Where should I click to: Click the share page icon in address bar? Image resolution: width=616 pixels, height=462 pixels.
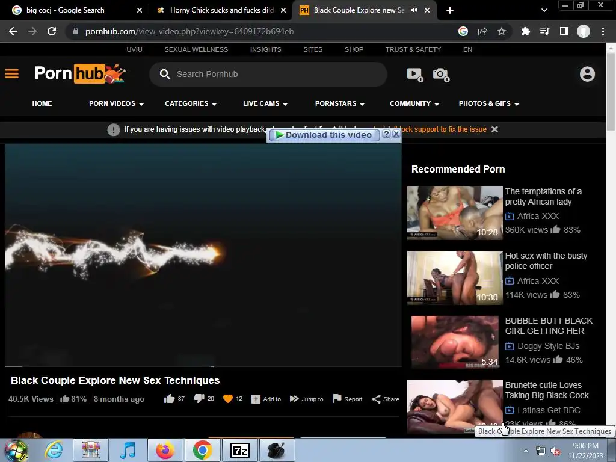pyautogui.click(x=482, y=31)
